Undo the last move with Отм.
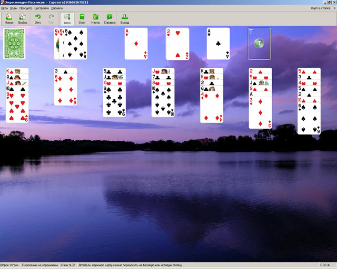 [x=38, y=19]
